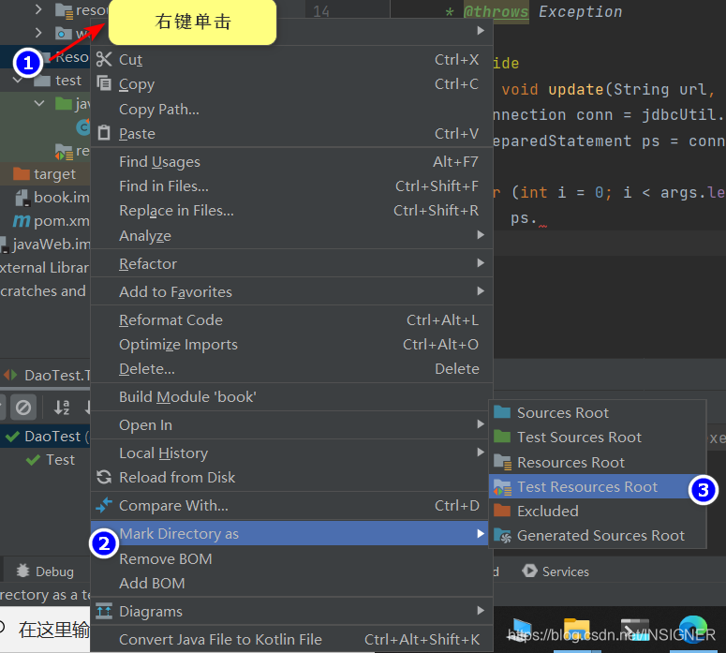
Task: Click the Java class icon under java folder
Action: pyautogui.click(x=83, y=126)
